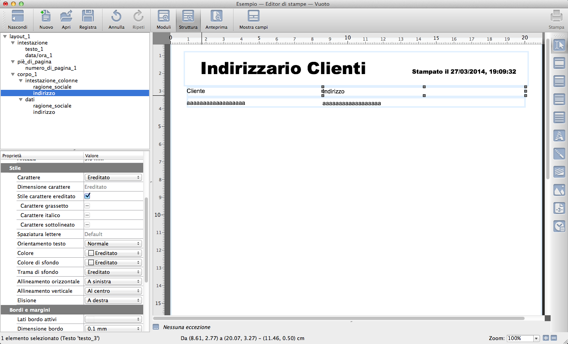Choose the image tool icon
Screen dimensions: 568x344
(559, 190)
